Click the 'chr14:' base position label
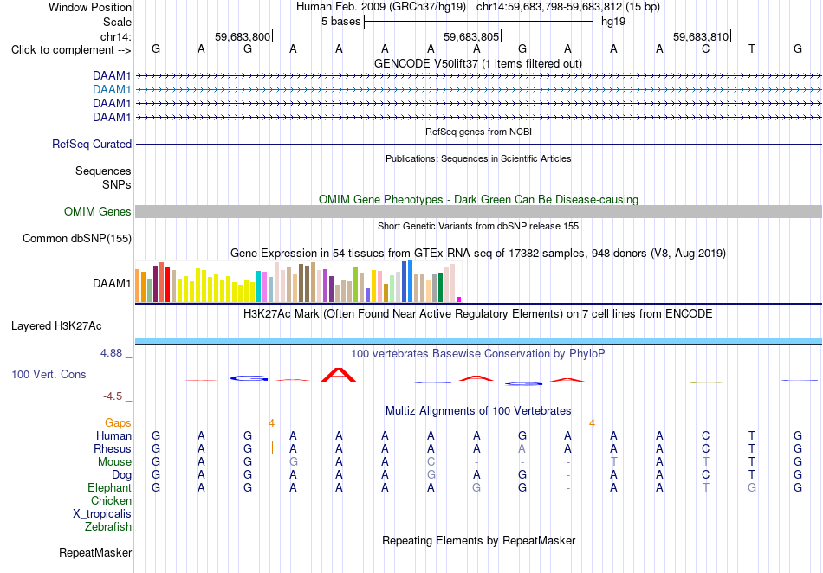 click(115, 36)
